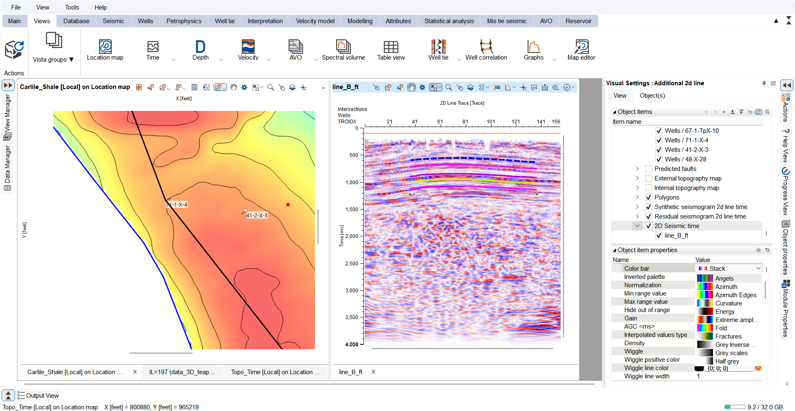Uncheck Wells / 41-2-X-3
The width and height of the screenshot is (795, 411).
coord(659,150)
